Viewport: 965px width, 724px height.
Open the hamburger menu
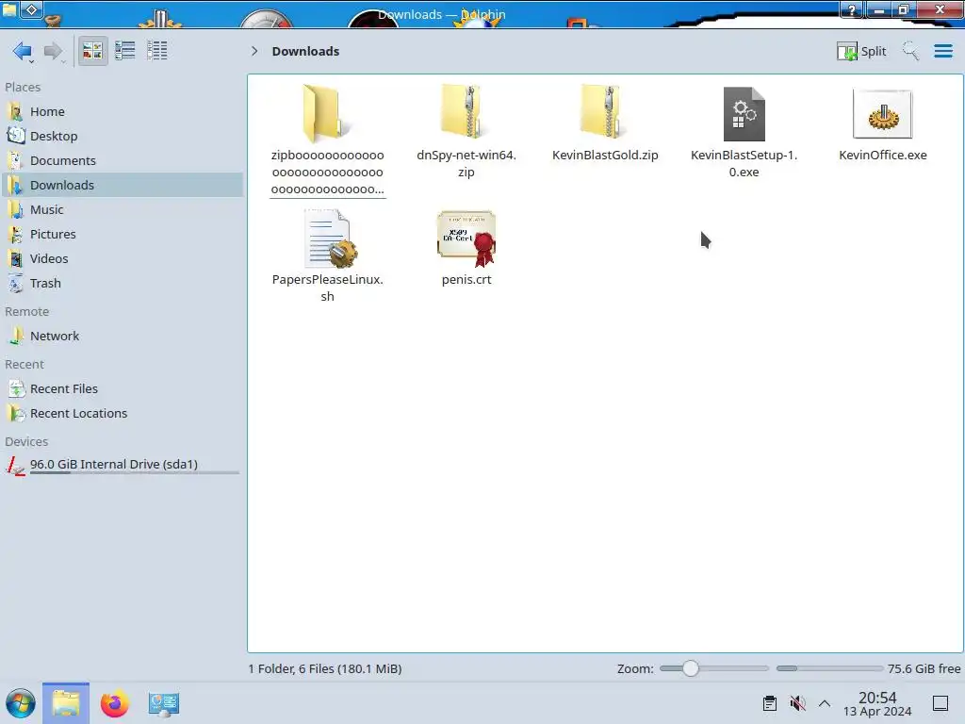point(942,51)
